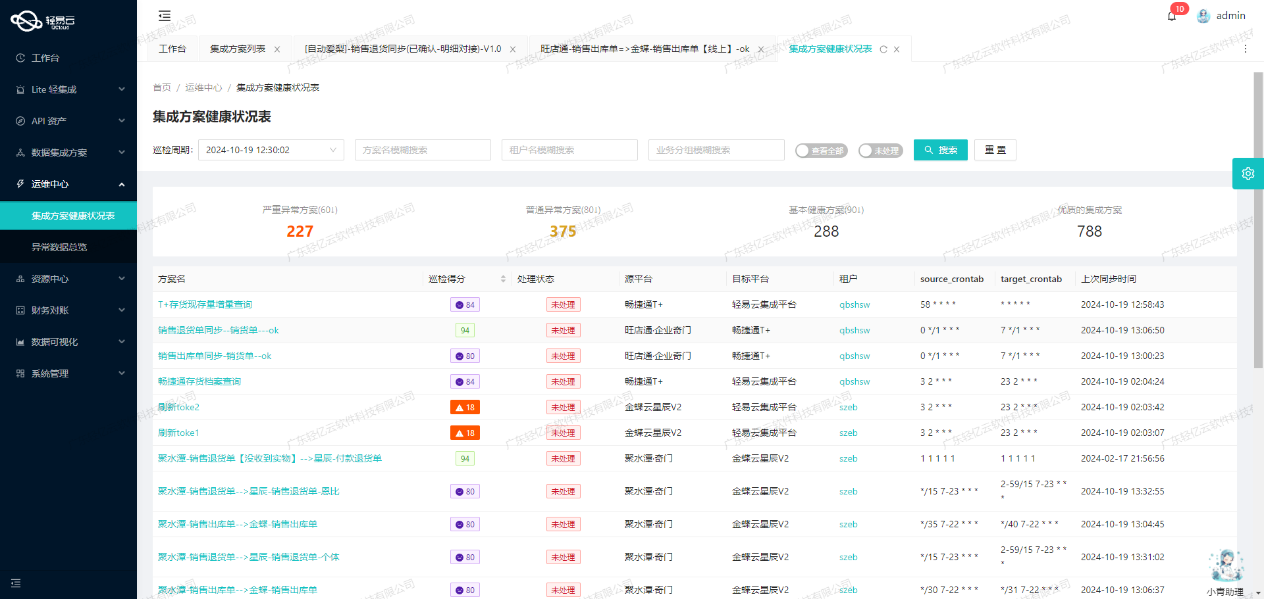The height and width of the screenshot is (599, 1264).
Task: Sort the table by 巡检得分
Action: coord(503,279)
